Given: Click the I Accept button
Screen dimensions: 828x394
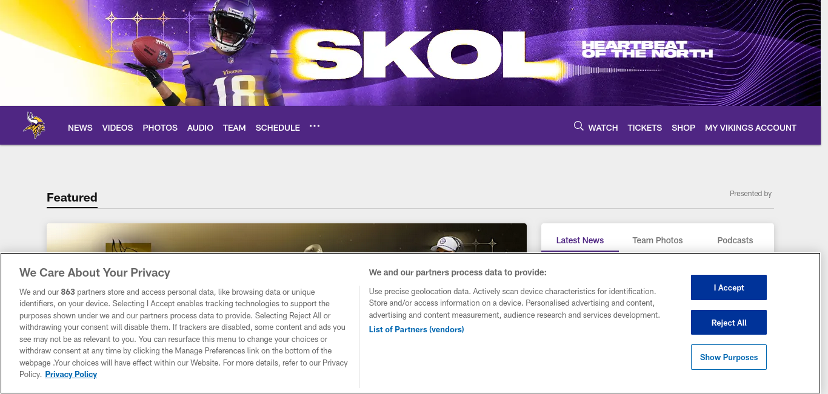Looking at the screenshot, I should pyautogui.click(x=729, y=287).
